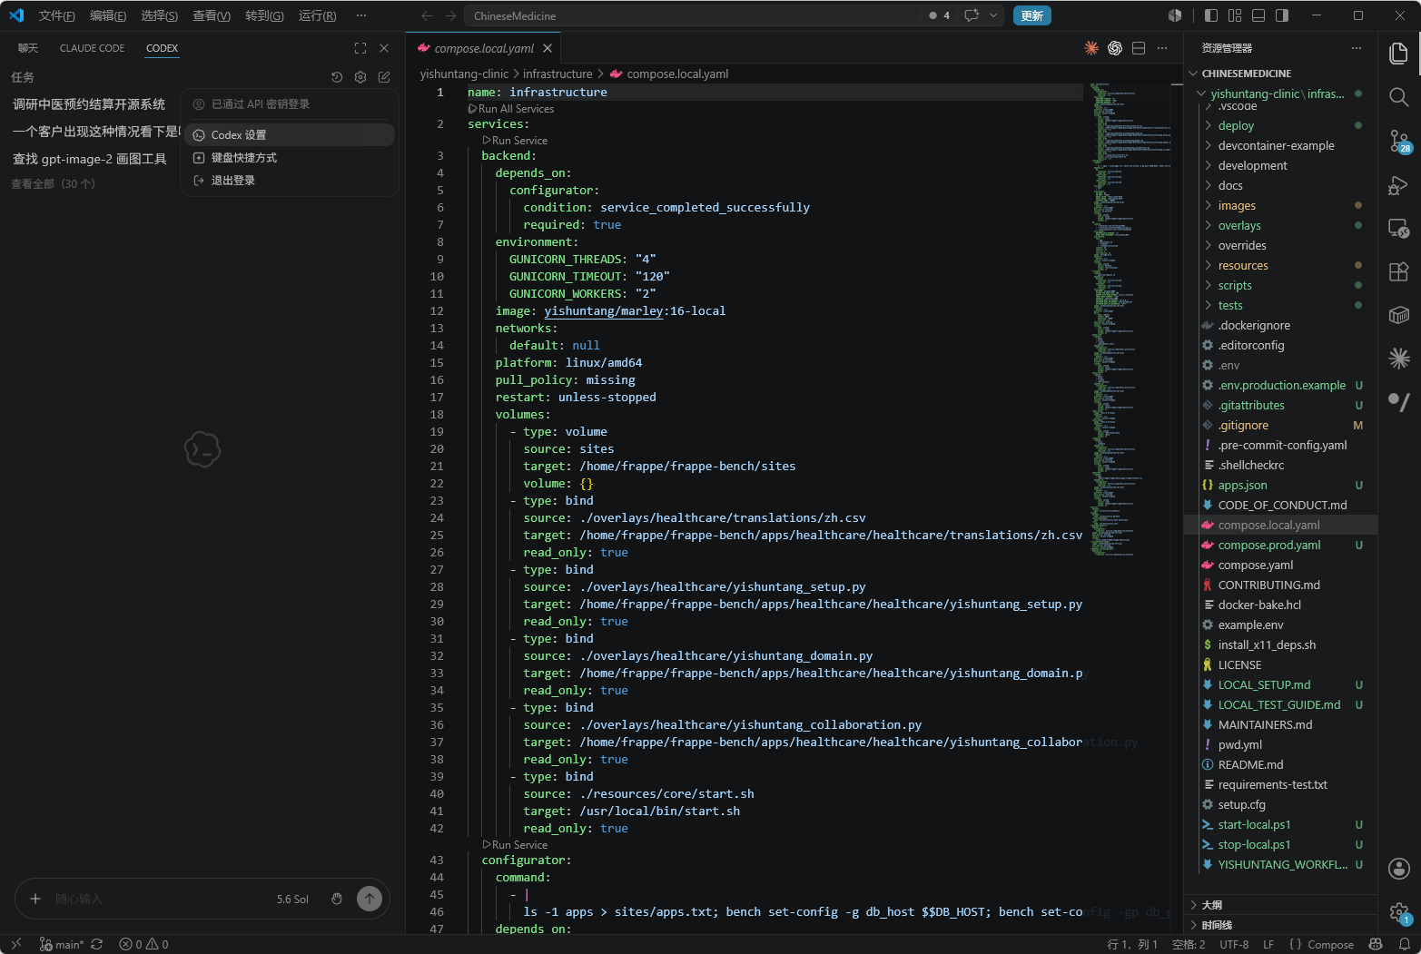Screen dimensions: 1421x954
Task: Click the ChineseMedicine command center search box
Action: (693, 15)
